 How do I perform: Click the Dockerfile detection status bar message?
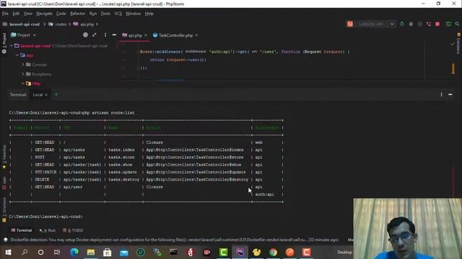tap(175, 240)
